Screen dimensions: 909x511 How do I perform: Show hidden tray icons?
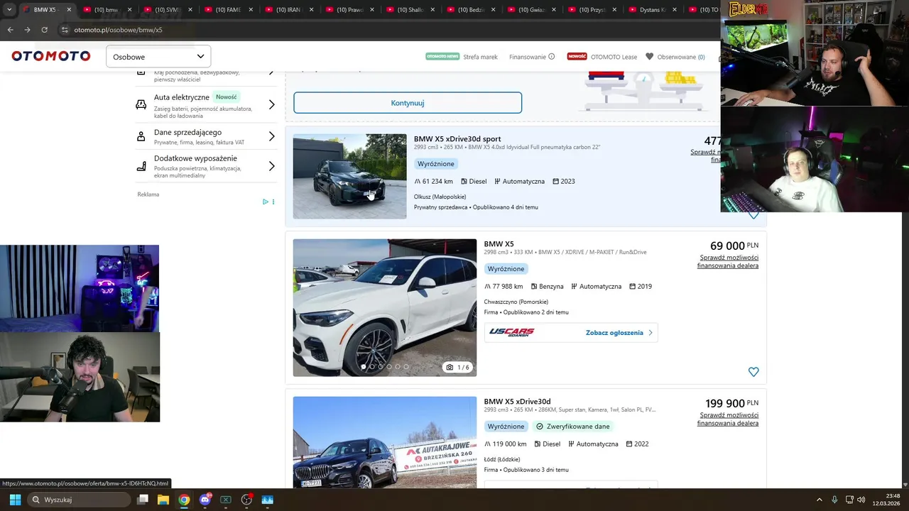click(820, 500)
